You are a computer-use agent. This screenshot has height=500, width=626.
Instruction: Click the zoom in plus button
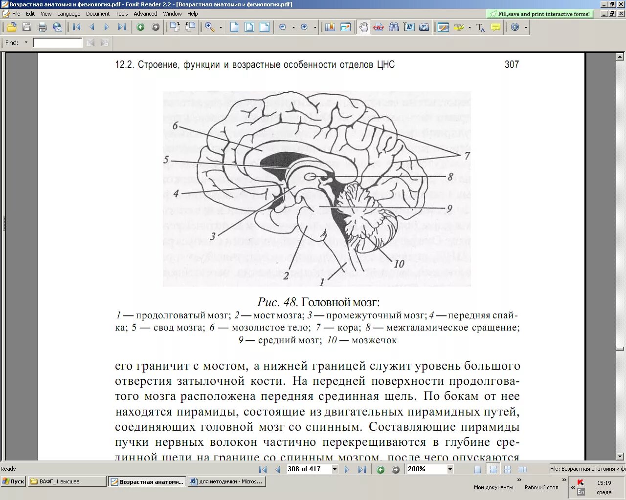[x=304, y=27]
